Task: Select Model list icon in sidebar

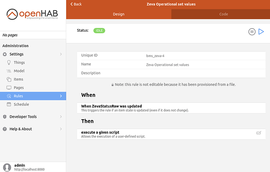Action: 9,71
